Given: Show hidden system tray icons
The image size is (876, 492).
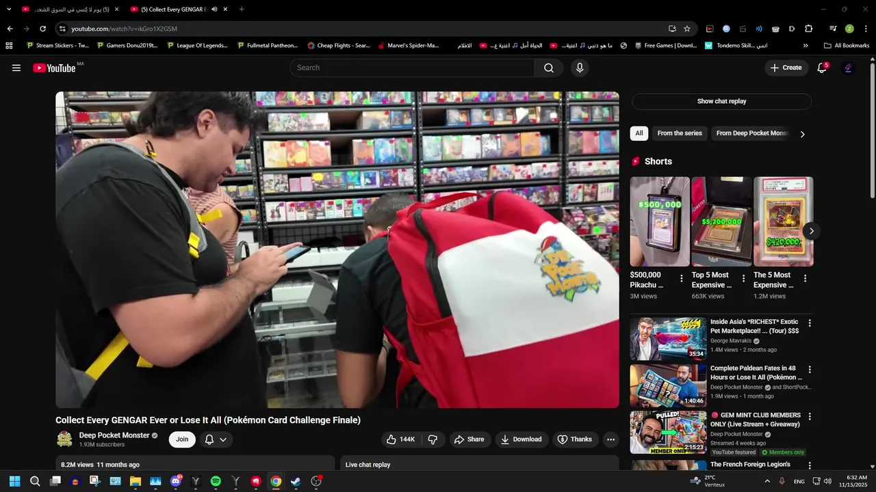Looking at the screenshot, I should (766, 481).
